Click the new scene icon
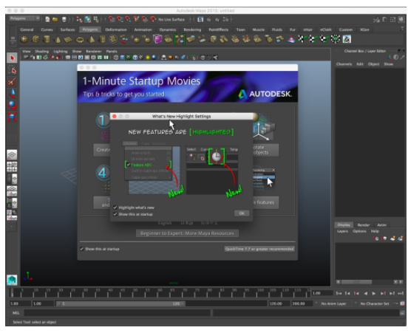 click(x=47, y=19)
